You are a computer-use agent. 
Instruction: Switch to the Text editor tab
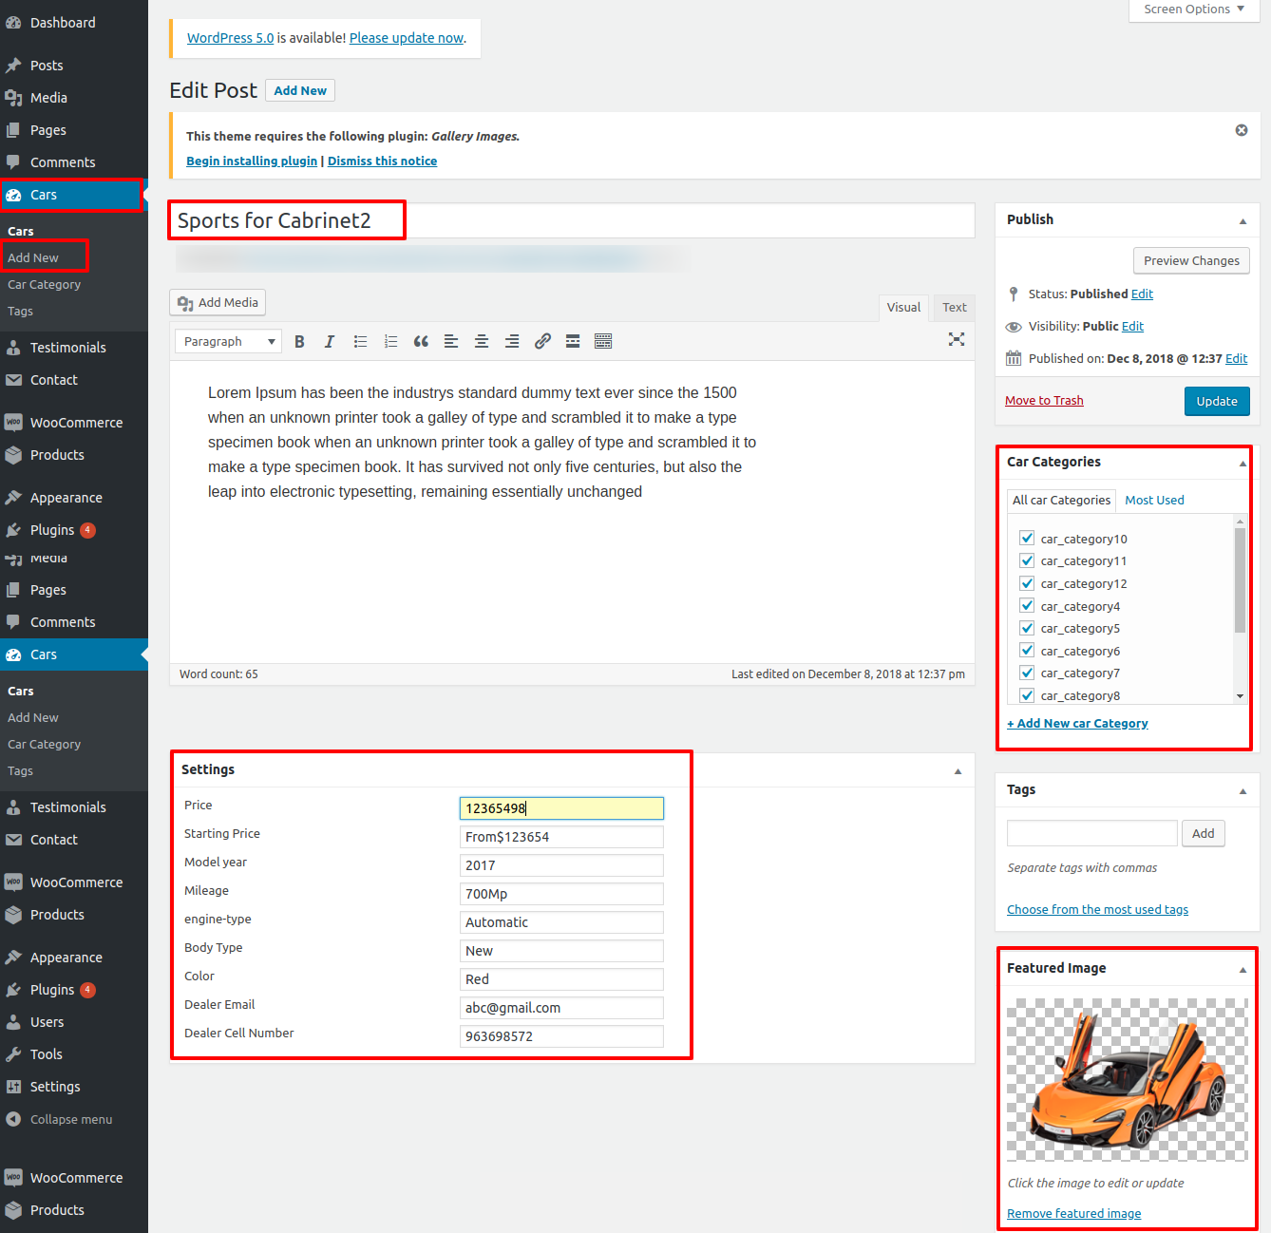pos(954,307)
